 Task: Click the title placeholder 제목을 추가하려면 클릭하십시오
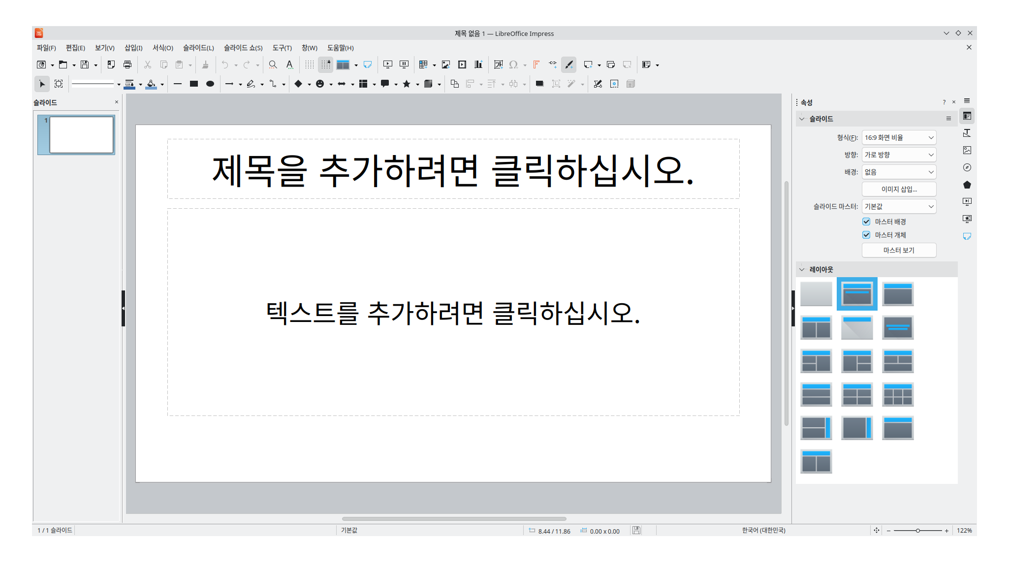pos(453,169)
